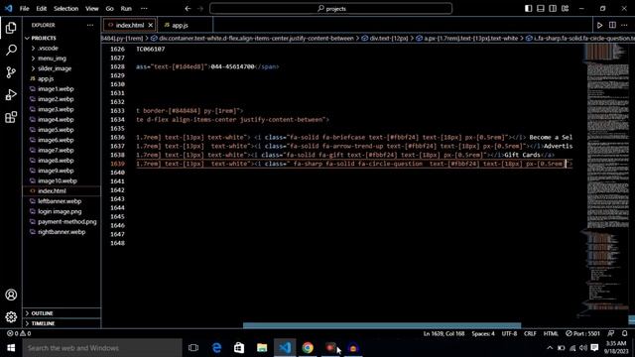Split the editor to the right
Screen dimensions: 635x357
[x=612, y=25]
